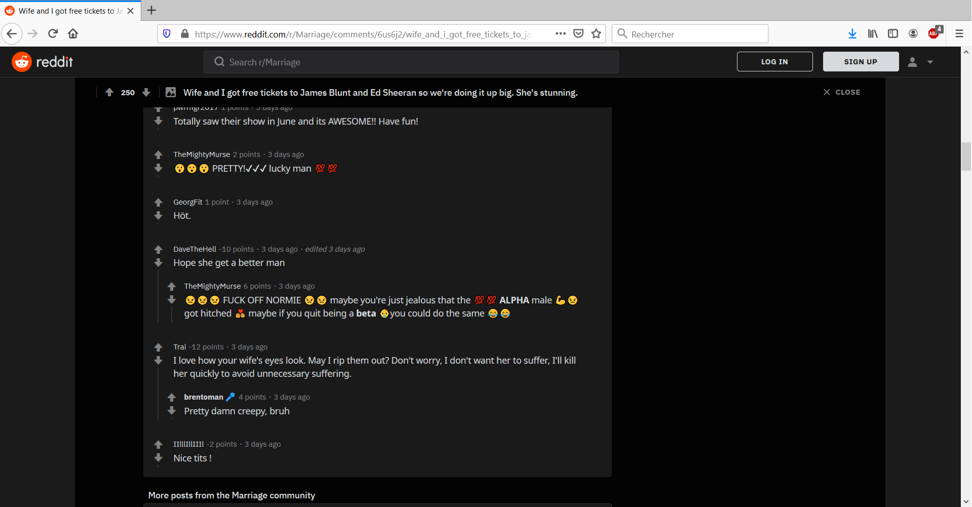Click the browser URL address bar
The width and height of the screenshot is (972, 507).
362,34
